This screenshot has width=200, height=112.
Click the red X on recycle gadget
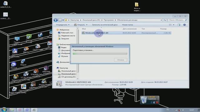[x=157, y=102]
